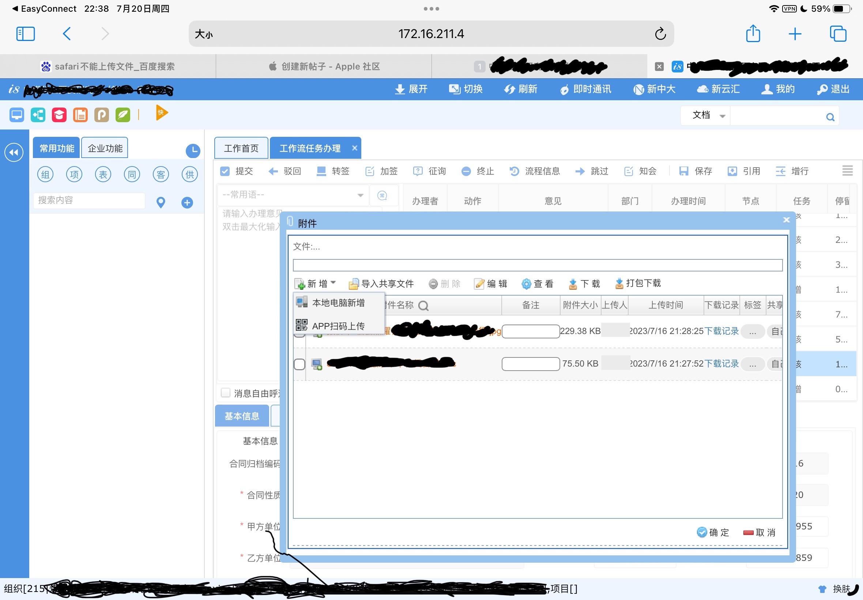This screenshot has height=600, width=863.
Task: Toggle the 消息自由呼 checkbox
Action: point(225,393)
